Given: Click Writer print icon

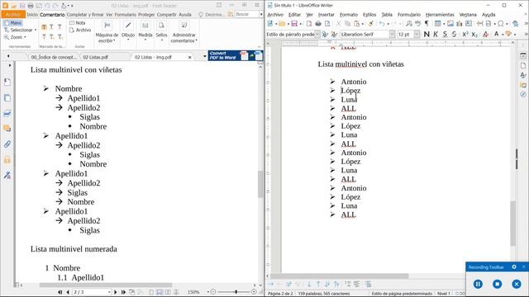Looking at the screenshot, I should [x=318, y=24].
